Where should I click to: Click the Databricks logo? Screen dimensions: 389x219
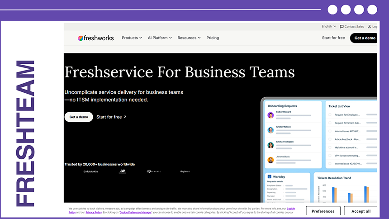pos(90,171)
